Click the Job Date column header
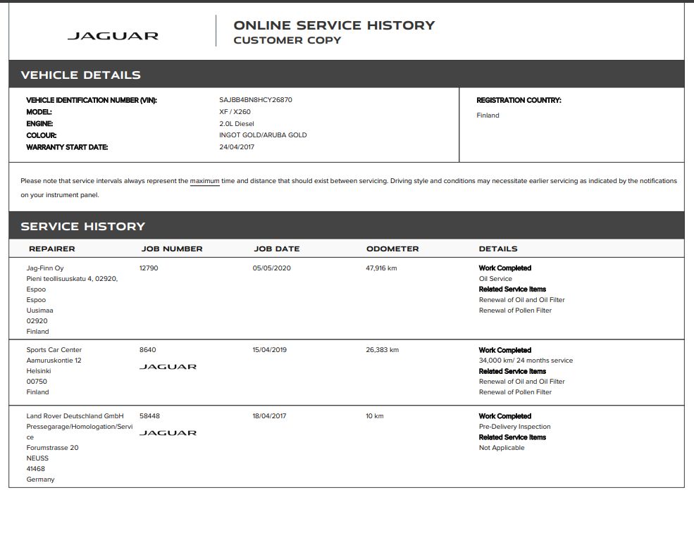Screen dimensions: 694x545 click(276, 249)
